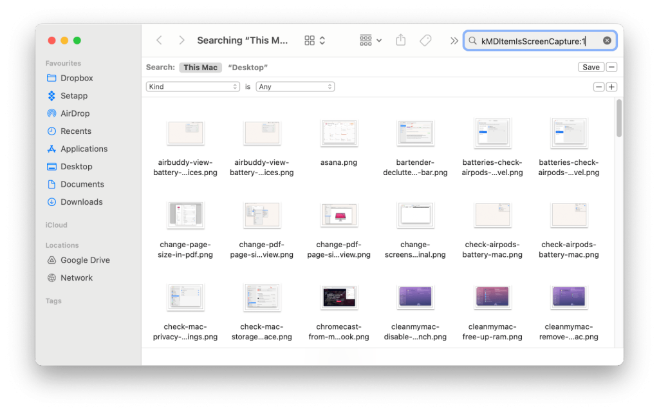This screenshot has width=659, height=412.
Task: Show more toolbar items via double chevron
Action: (x=454, y=41)
